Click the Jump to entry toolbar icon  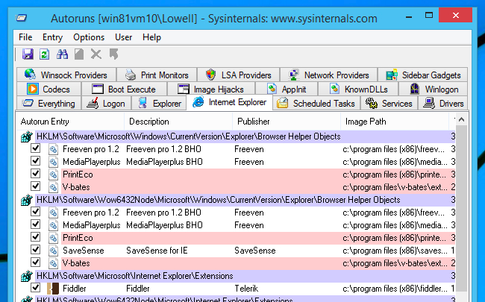113,54
